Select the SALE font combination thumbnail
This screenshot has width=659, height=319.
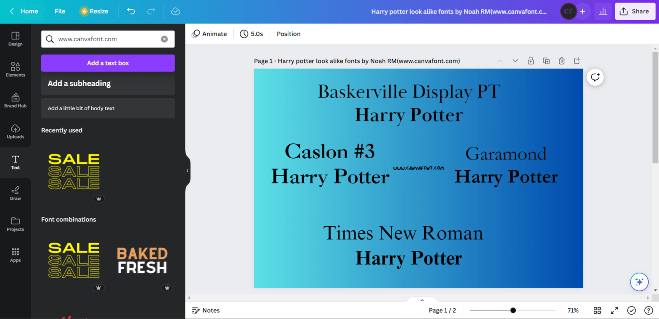74,260
